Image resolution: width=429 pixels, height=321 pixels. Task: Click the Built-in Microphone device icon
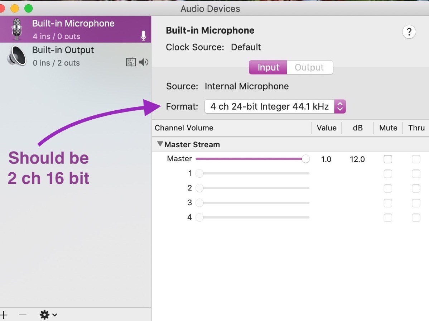(16, 29)
